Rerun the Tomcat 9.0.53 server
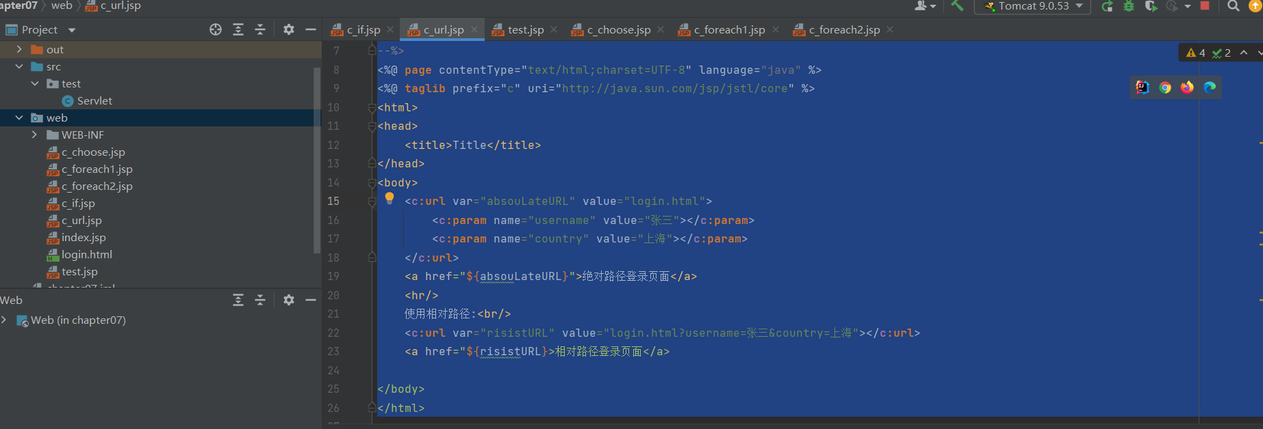This screenshot has width=1263, height=429. [x=1107, y=6]
